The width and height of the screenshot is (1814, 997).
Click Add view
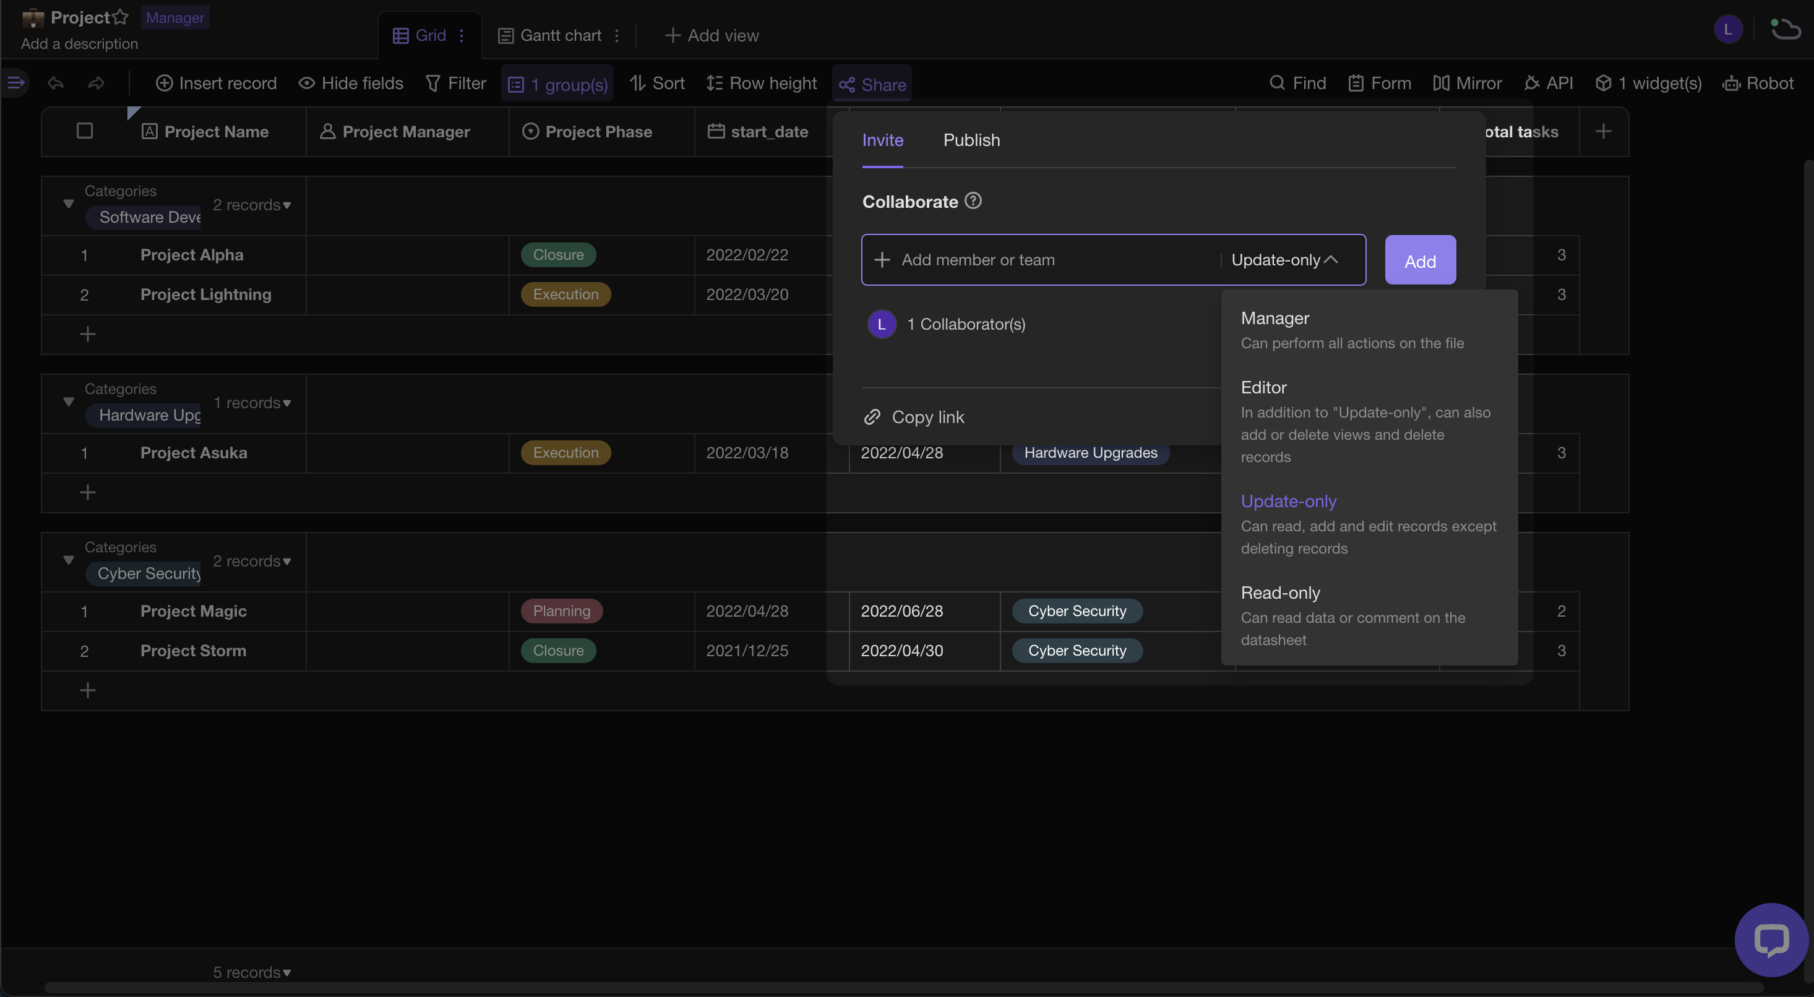711,35
